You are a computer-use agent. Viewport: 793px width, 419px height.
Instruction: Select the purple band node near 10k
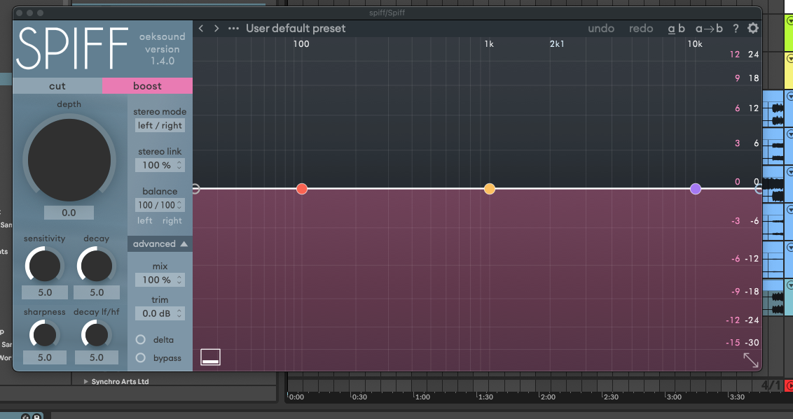coord(696,189)
